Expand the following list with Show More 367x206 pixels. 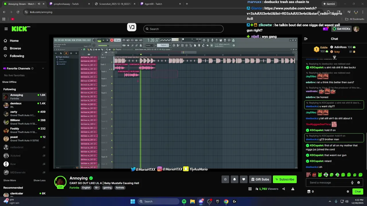click(x=10, y=181)
